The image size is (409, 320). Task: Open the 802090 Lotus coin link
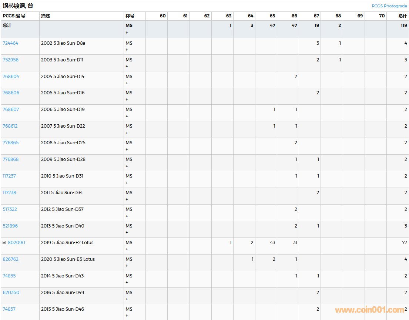click(x=16, y=243)
